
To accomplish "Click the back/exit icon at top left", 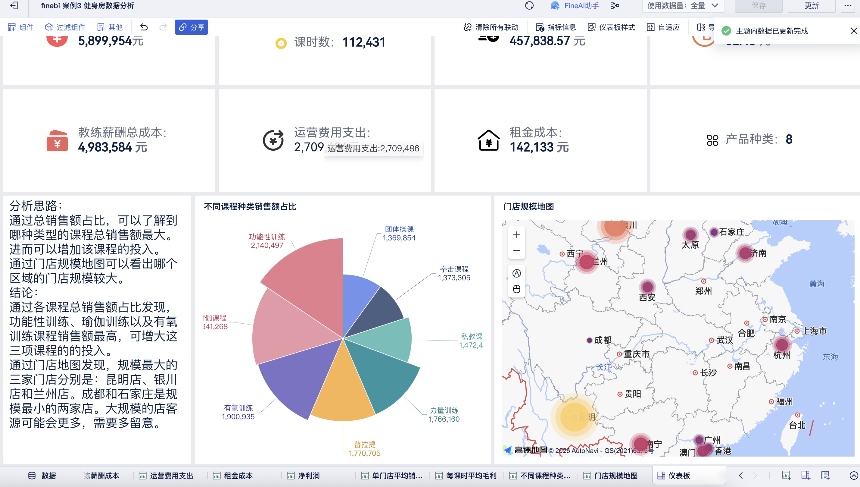I will click(x=14, y=6).
